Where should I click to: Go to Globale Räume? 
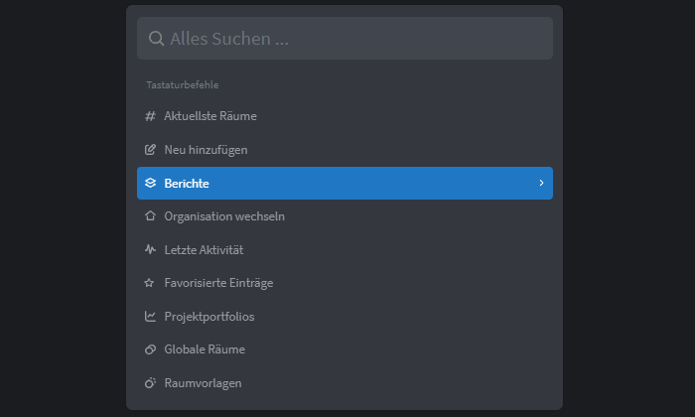(x=345, y=349)
